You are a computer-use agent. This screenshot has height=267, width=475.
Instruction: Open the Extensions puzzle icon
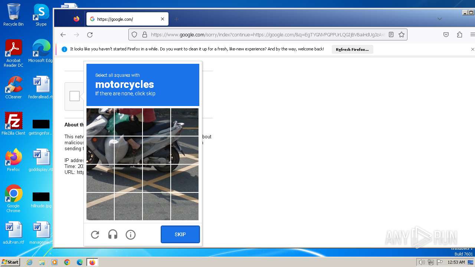click(459, 34)
